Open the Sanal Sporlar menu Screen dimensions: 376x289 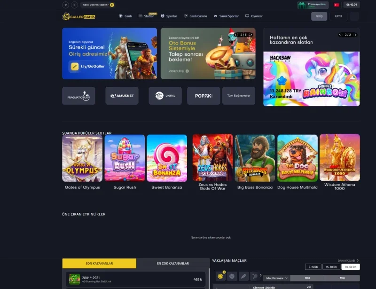(x=226, y=16)
